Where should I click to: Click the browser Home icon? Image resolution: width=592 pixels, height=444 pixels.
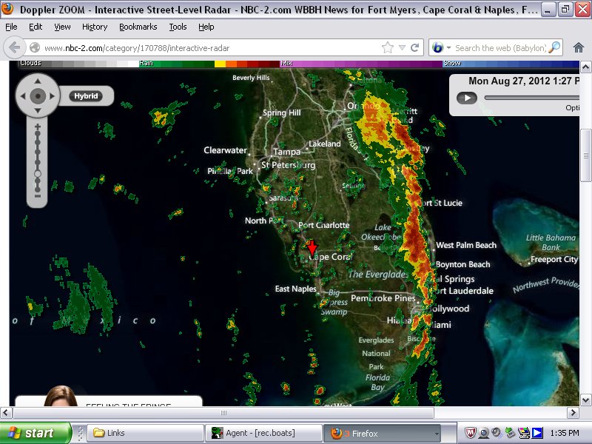coord(579,47)
